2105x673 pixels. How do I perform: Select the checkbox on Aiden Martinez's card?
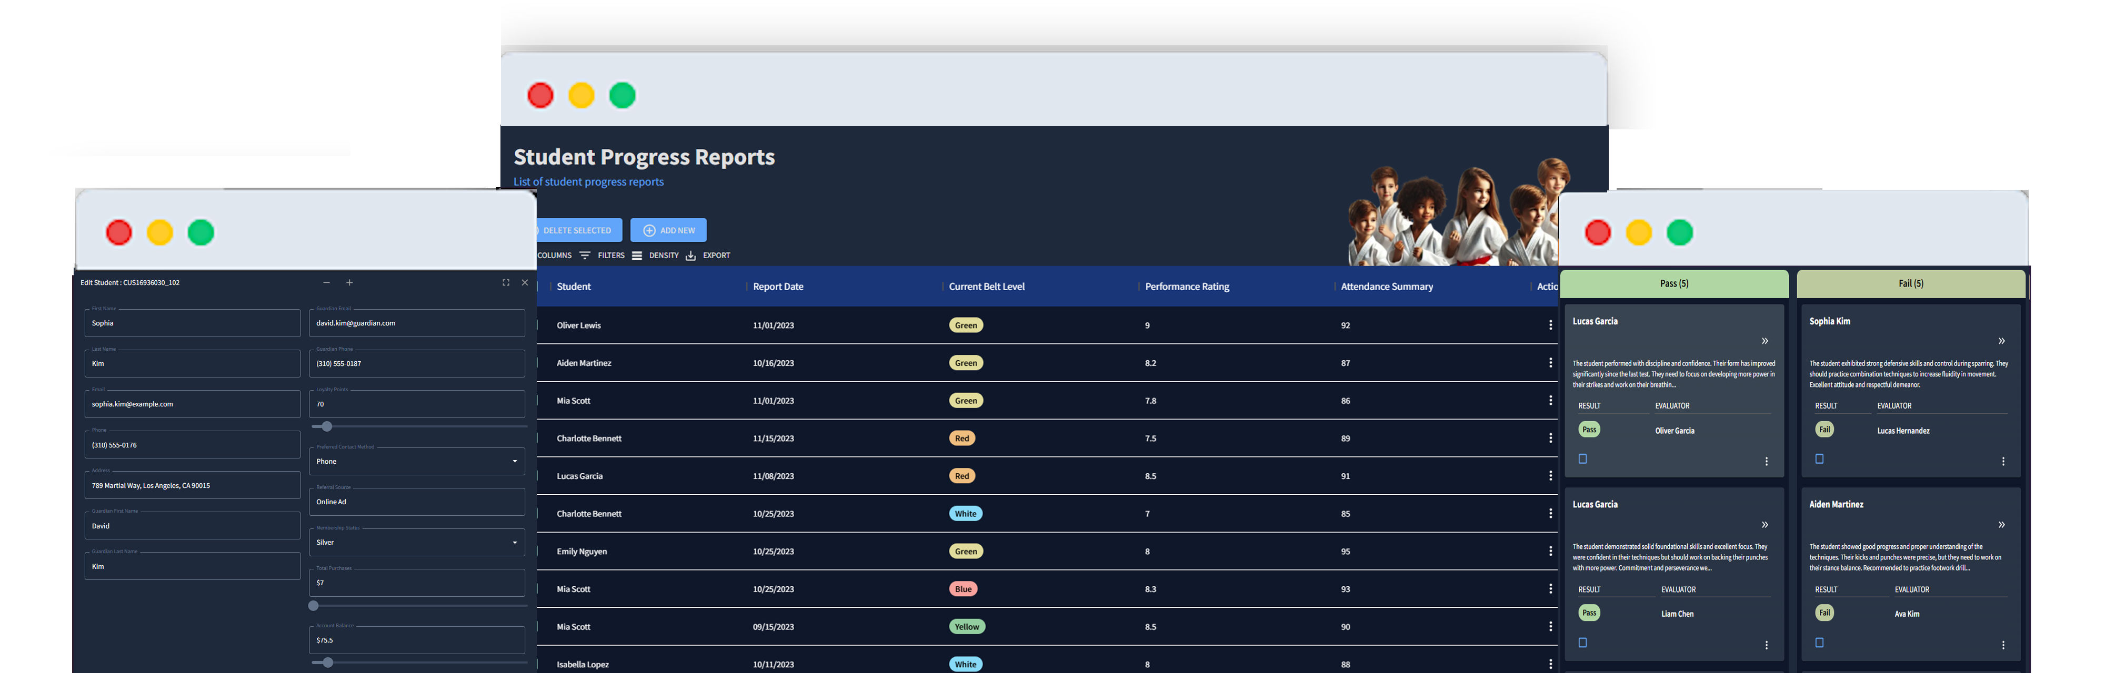tap(1818, 642)
